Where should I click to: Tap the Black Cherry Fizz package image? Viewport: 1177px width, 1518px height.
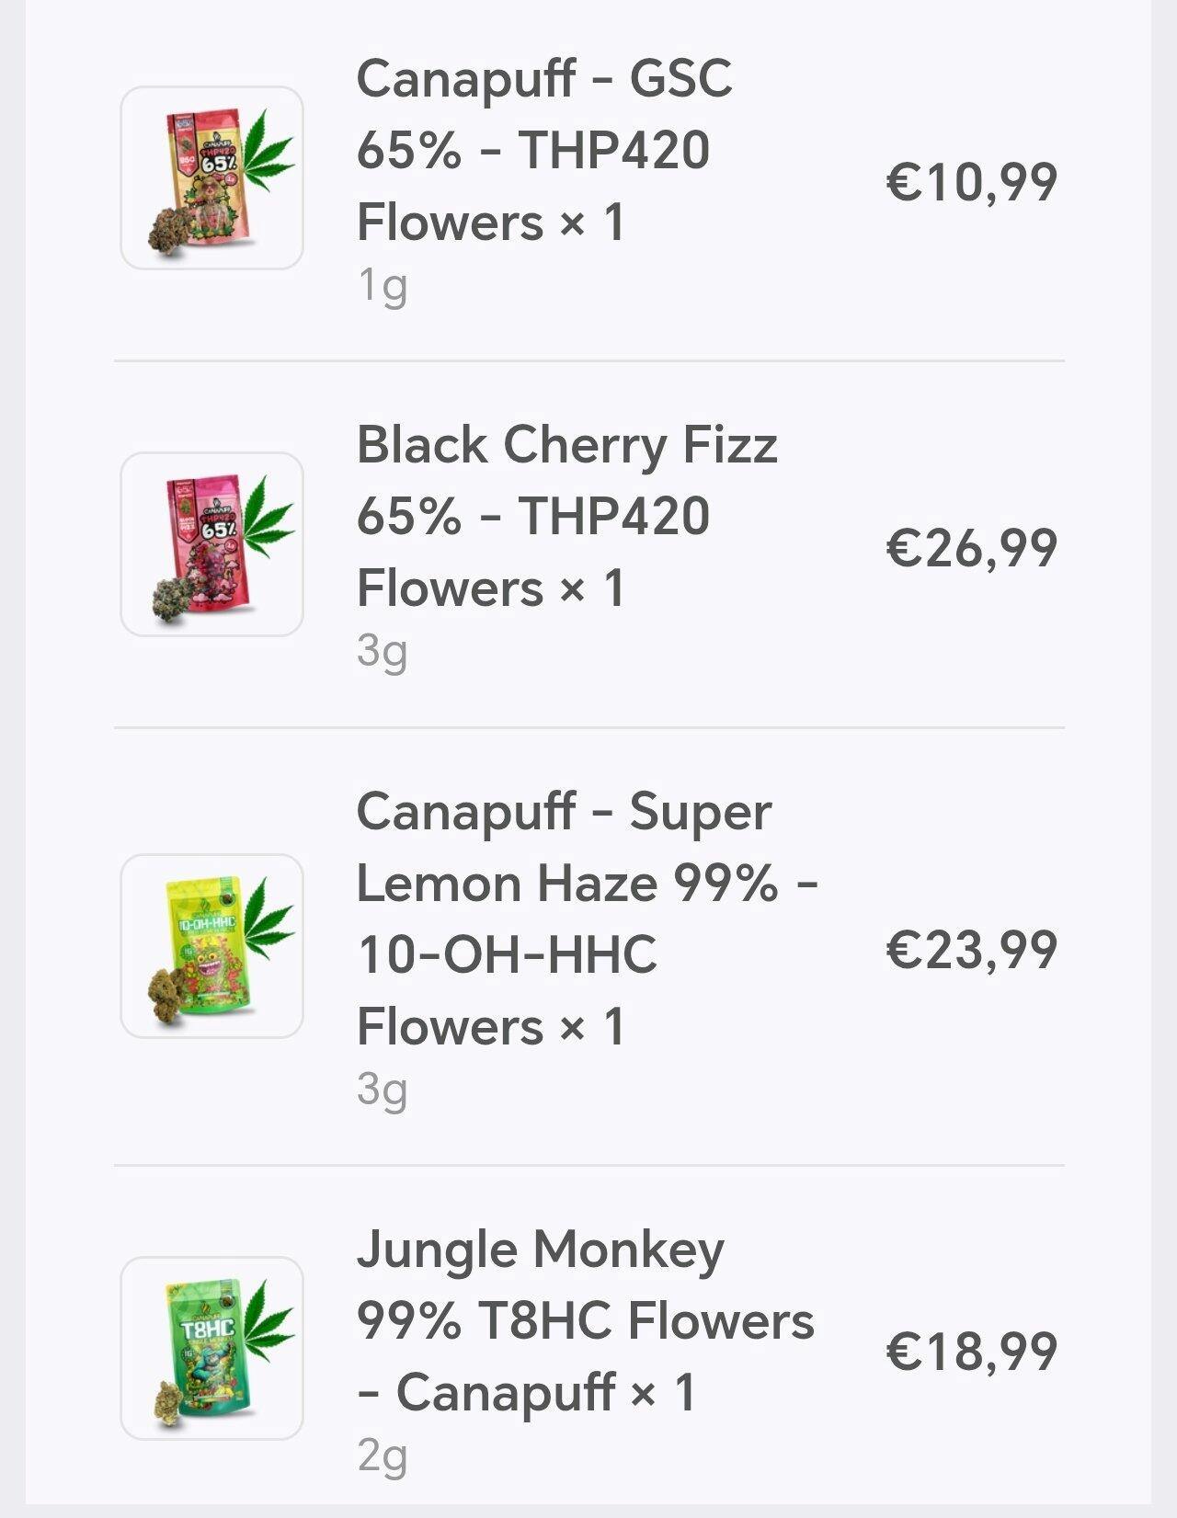tap(211, 543)
